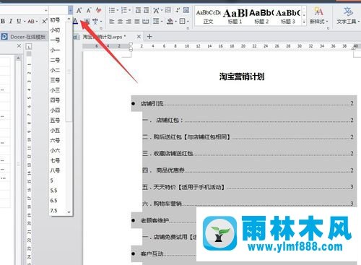The width and height of the screenshot is (361, 265).
Task: Expand the font name dropdown
Action: (x=45, y=10)
